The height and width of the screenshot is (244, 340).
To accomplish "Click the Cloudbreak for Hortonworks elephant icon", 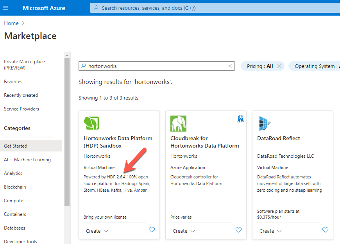I will tap(178, 123).
